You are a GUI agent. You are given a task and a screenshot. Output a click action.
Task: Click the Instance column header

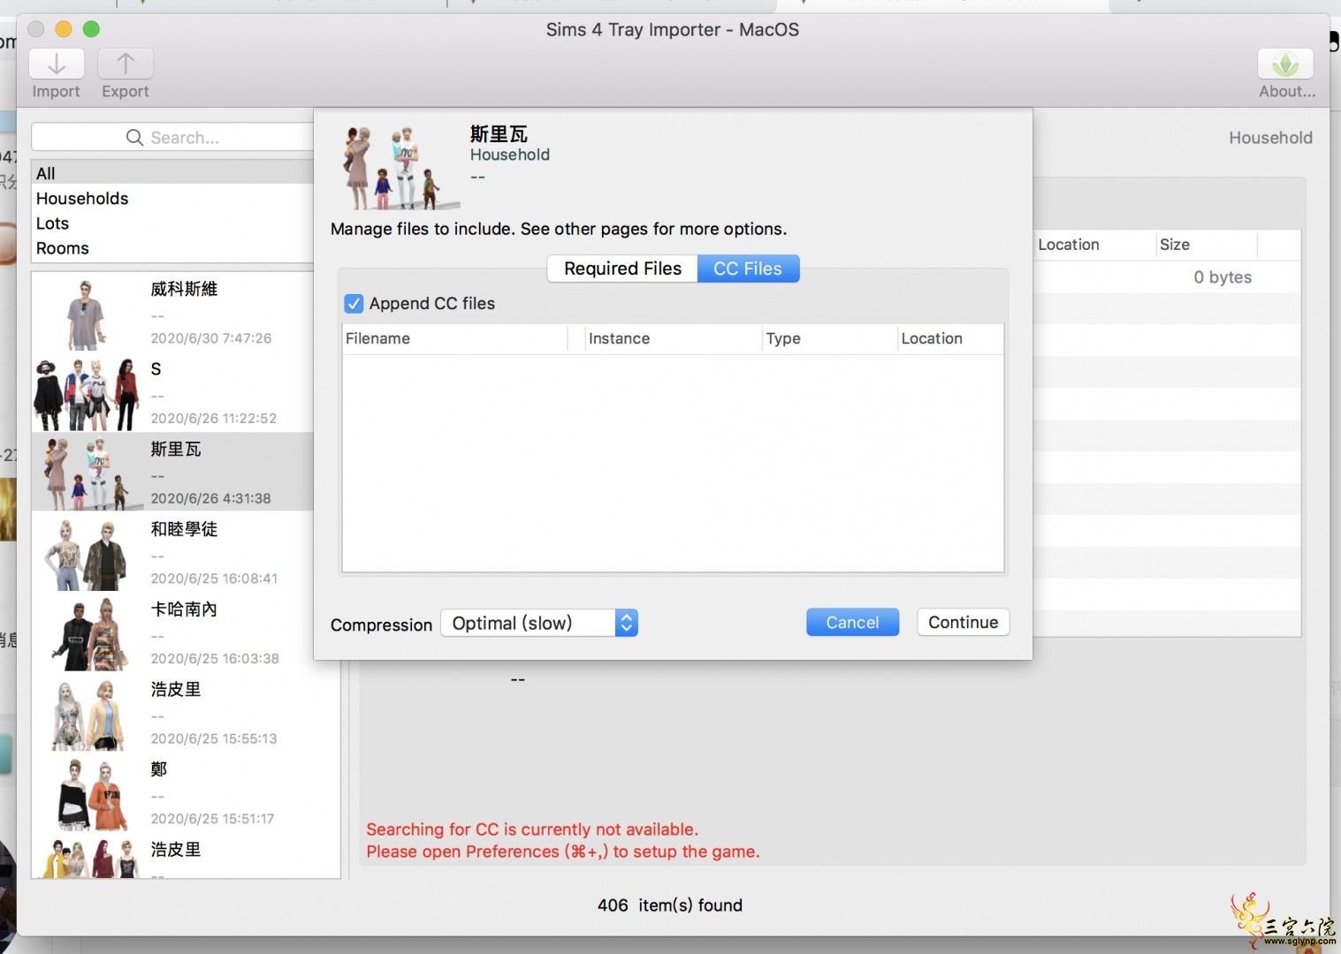pos(674,338)
